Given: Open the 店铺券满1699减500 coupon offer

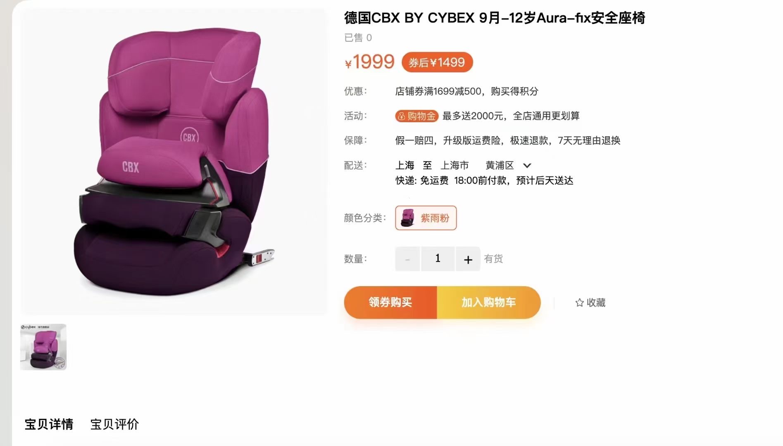Looking at the screenshot, I should point(438,91).
